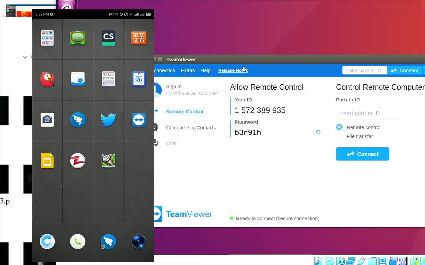This screenshot has width=425, height=265.
Task: Open the 贴 app on the phone
Action: pos(139,79)
